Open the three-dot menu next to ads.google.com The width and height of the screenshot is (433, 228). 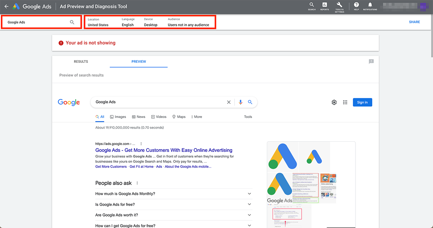[141, 144]
